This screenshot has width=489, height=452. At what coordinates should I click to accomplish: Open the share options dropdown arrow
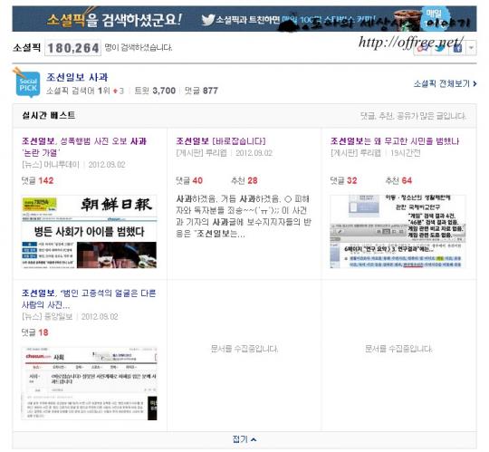pyautogui.click(x=471, y=48)
